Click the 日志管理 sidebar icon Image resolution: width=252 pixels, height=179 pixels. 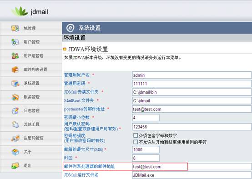tap(15, 110)
